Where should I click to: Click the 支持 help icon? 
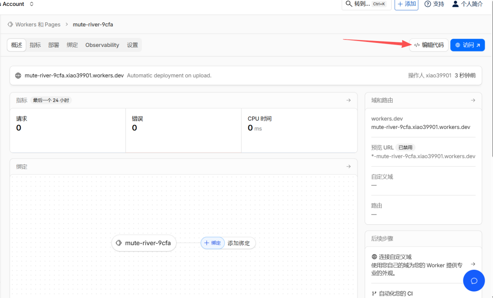point(428,4)
